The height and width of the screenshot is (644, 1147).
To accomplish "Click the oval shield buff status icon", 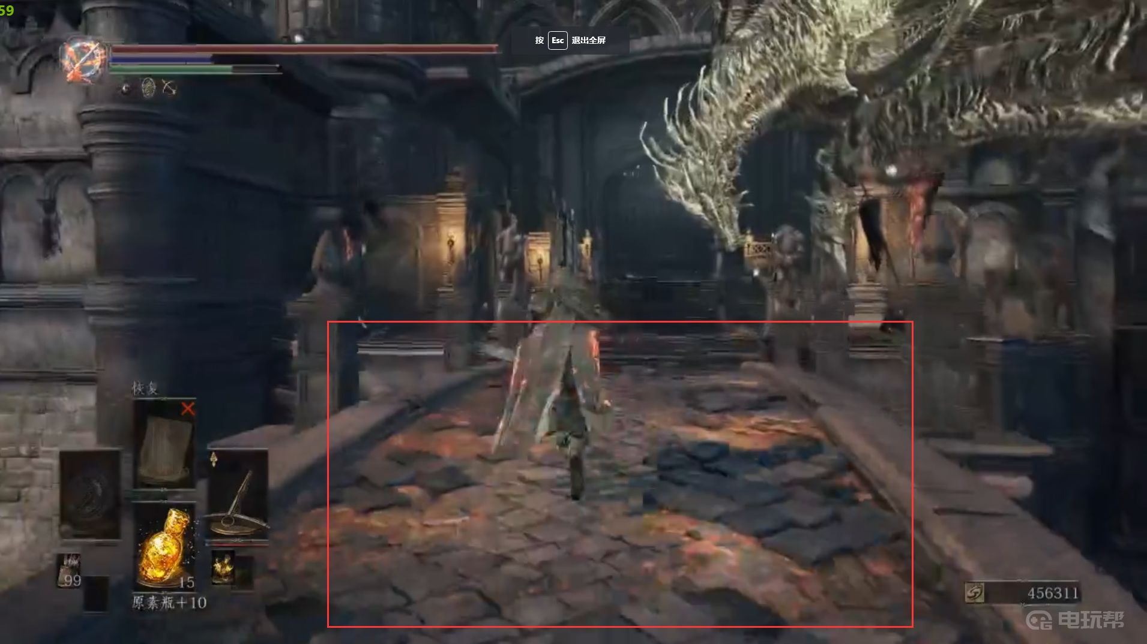I will click(148, 88).
